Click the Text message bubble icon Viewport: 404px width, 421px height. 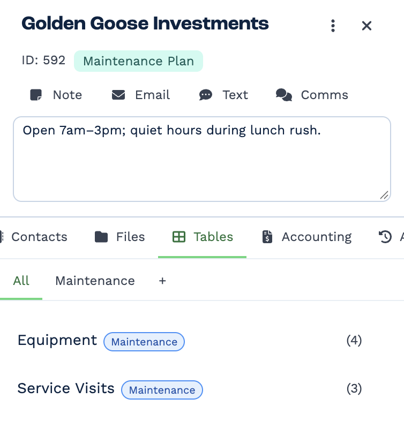click(206, 95)
